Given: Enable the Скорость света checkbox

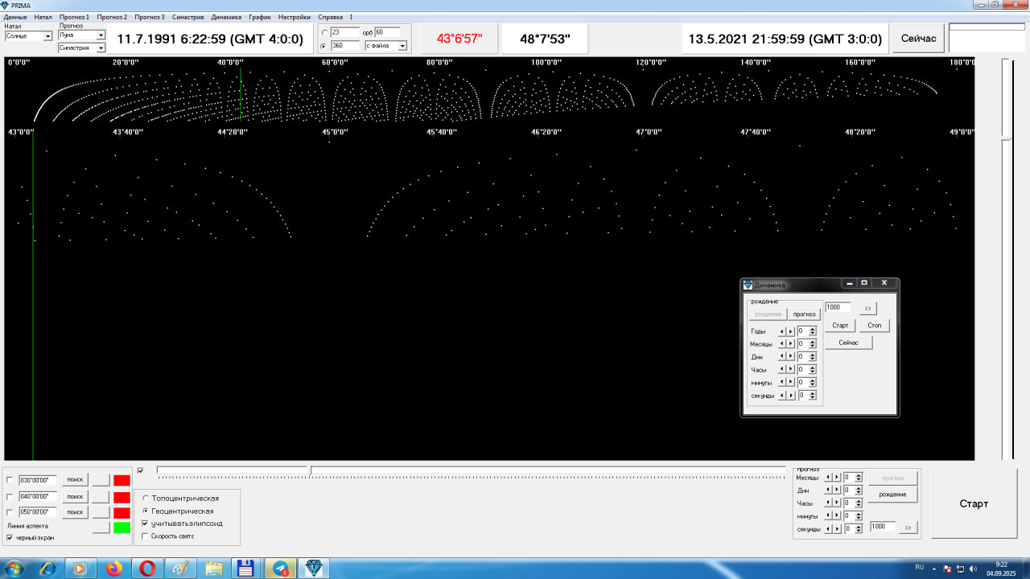Looking at the screenshot, I should coord(145,536).
